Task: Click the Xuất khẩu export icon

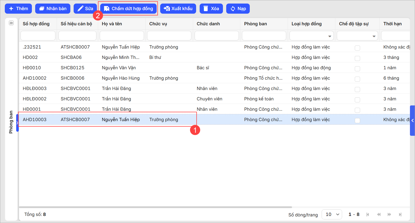Action: coord(167,9)
